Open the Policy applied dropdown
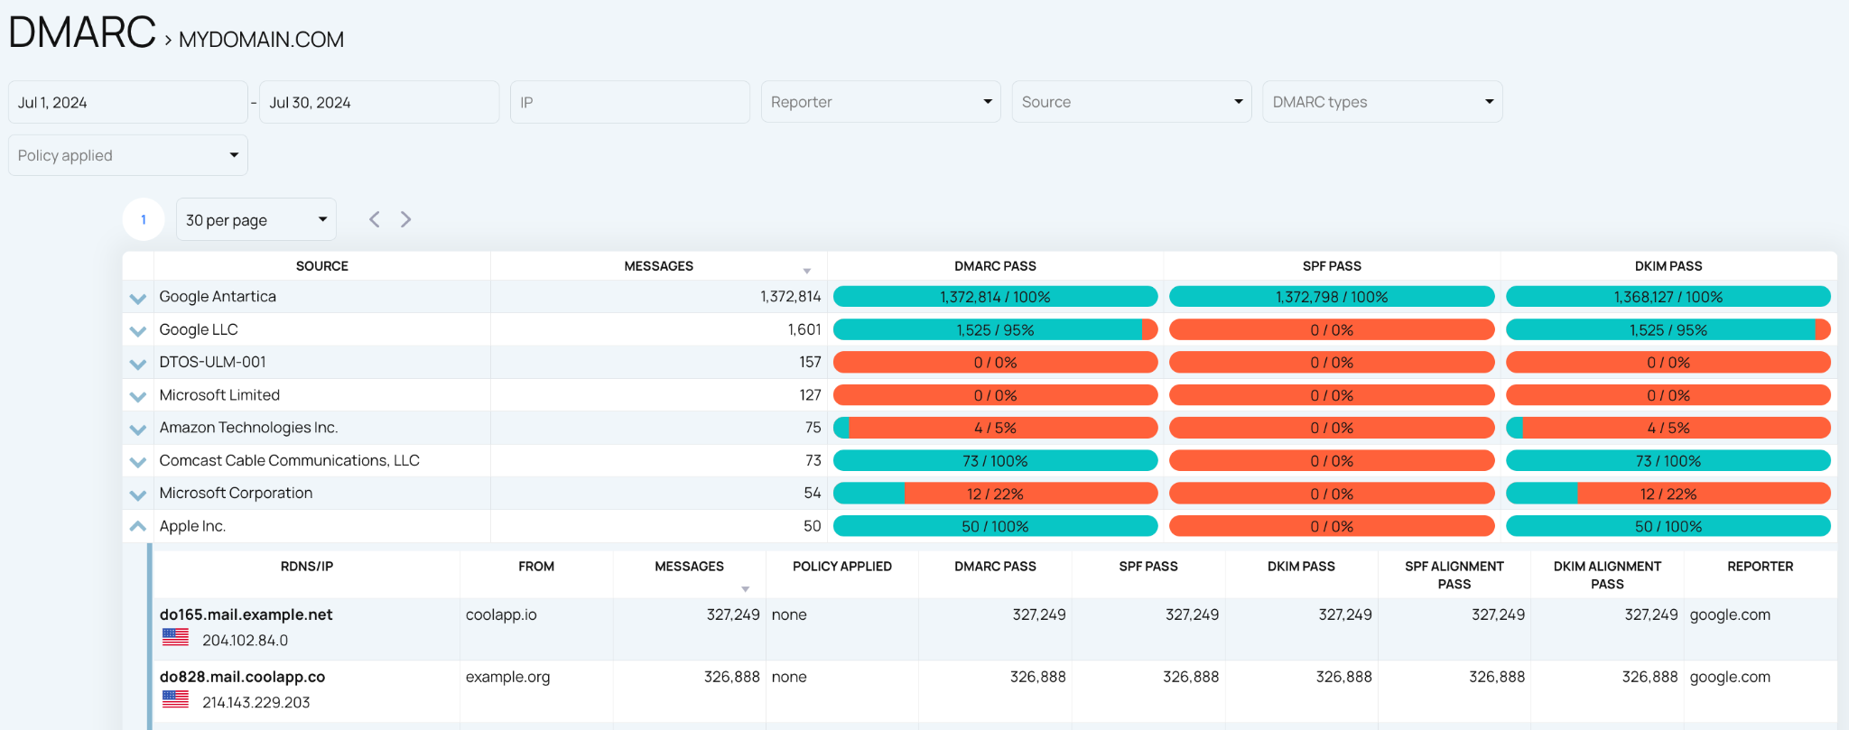 [128, 155]
